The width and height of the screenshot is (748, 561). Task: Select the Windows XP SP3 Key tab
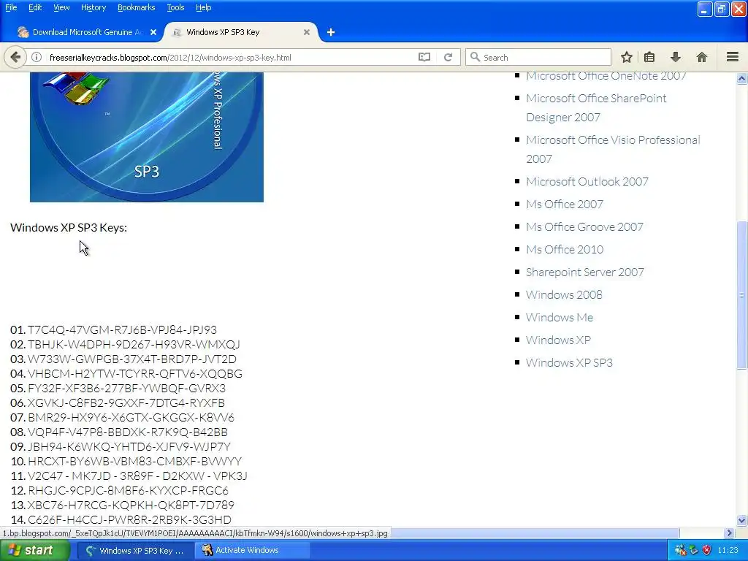(241, 32)
